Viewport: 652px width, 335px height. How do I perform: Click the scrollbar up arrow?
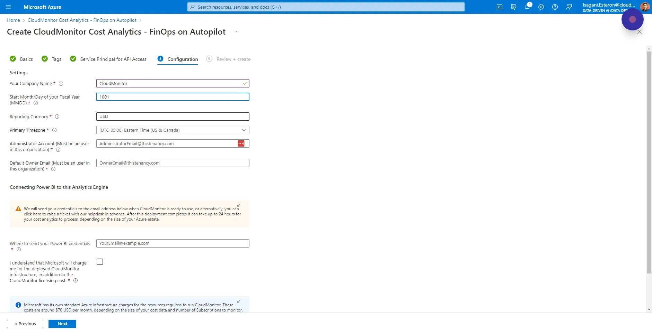click(x=649, y=49)
